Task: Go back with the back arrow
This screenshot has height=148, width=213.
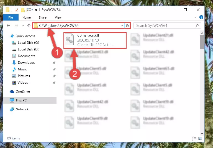Action: pyautogui.click(x=8, y=25)
